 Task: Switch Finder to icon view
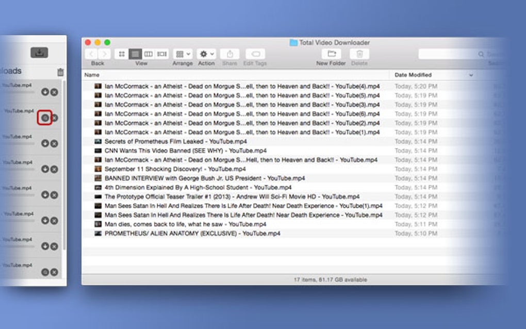tap(121, 54)
